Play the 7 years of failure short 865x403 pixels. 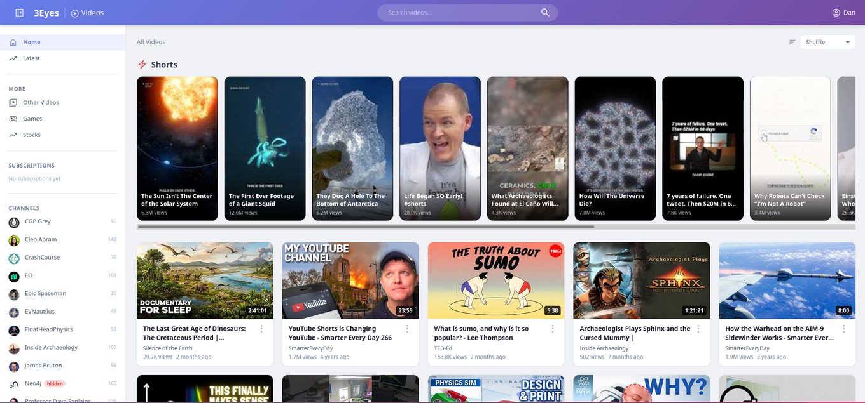click(703, 149)
